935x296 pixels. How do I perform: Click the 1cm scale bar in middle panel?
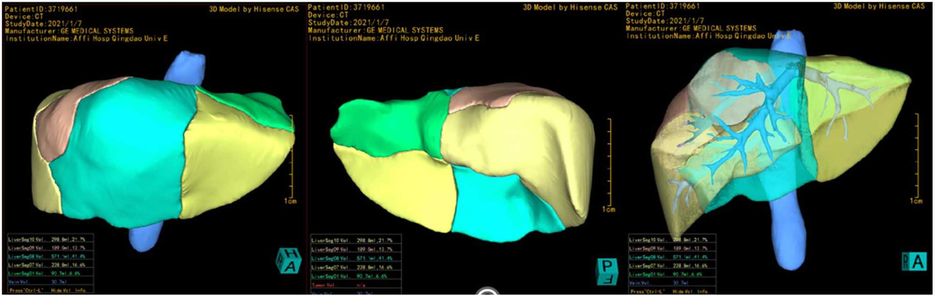(x=609, y=163)
